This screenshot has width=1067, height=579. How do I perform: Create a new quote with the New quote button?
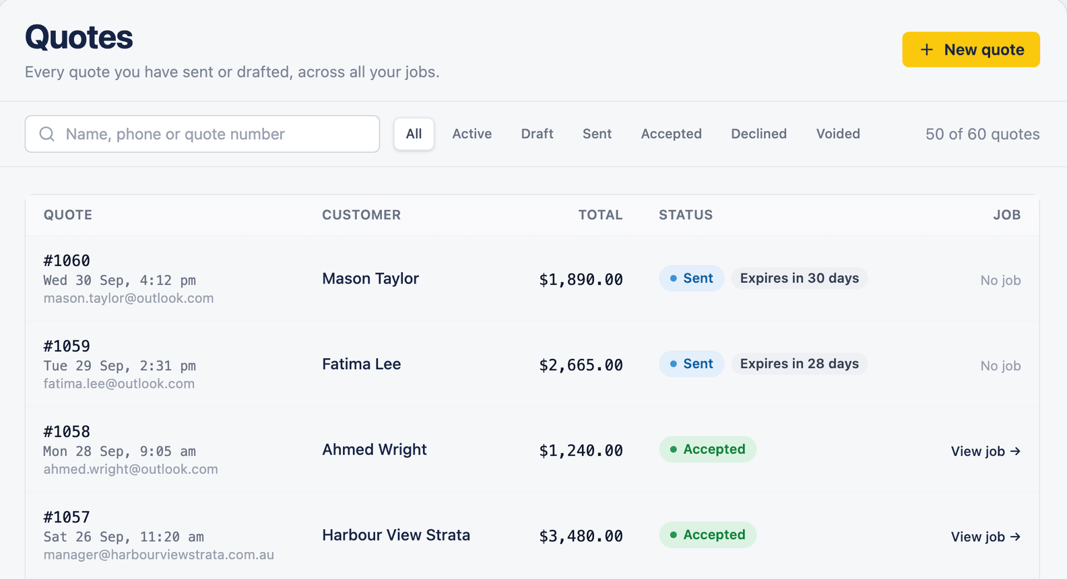click(x=971, y=50)
